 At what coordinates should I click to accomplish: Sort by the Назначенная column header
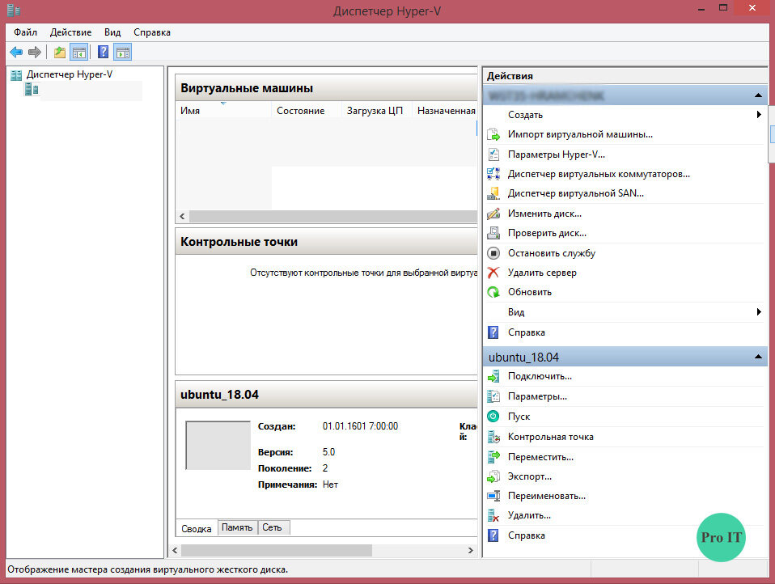(445, 110)
